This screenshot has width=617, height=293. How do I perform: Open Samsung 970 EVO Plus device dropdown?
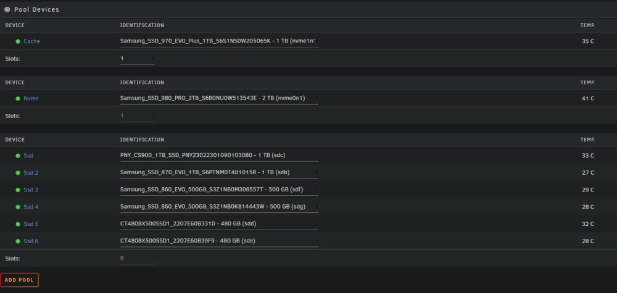click(219, 41)
